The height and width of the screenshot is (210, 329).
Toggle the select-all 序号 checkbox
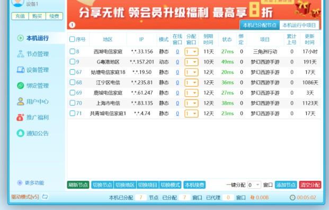[x=72, y=39]
